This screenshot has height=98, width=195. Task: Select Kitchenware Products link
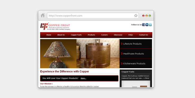click(134, 64)
